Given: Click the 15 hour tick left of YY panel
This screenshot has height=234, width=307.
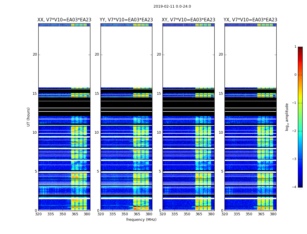Looking at the screenshot, I should click(97, 94).
